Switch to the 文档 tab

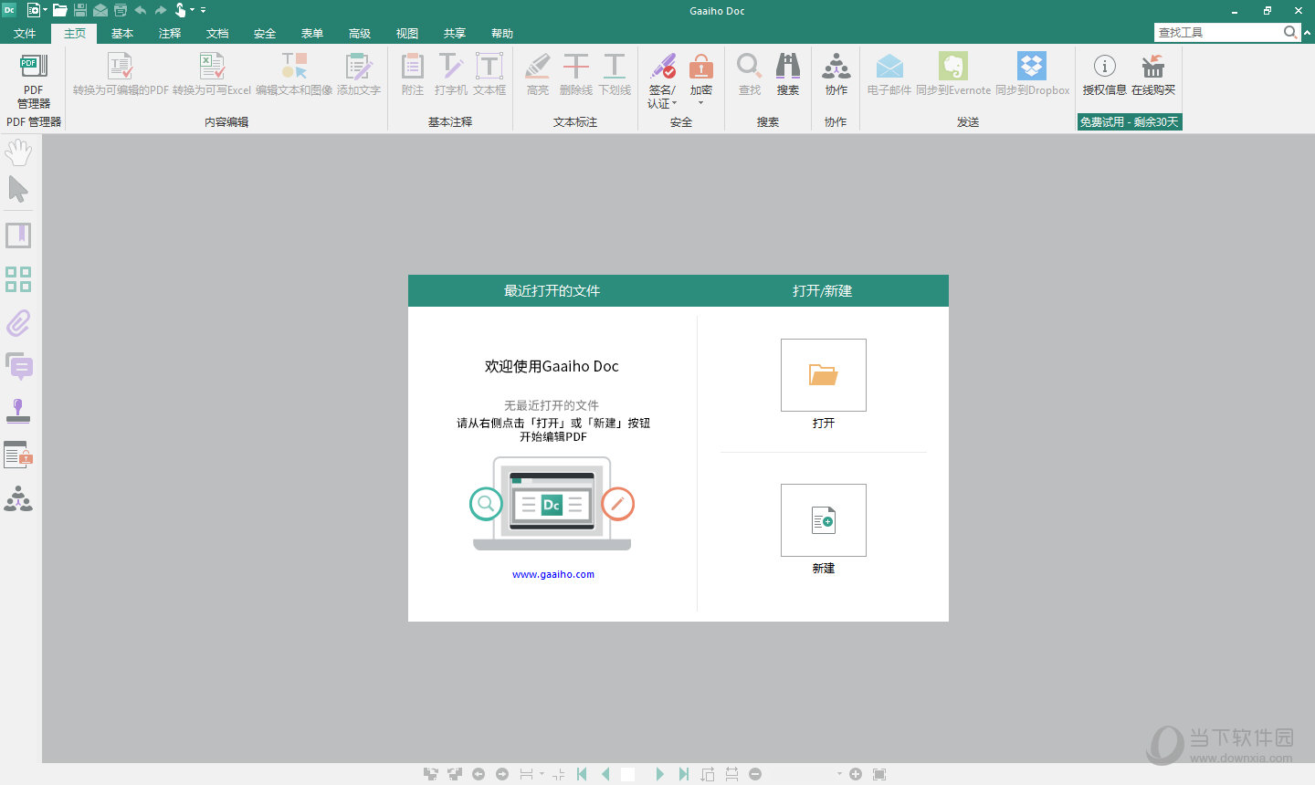pyautogui.click(x=217, y=33)
